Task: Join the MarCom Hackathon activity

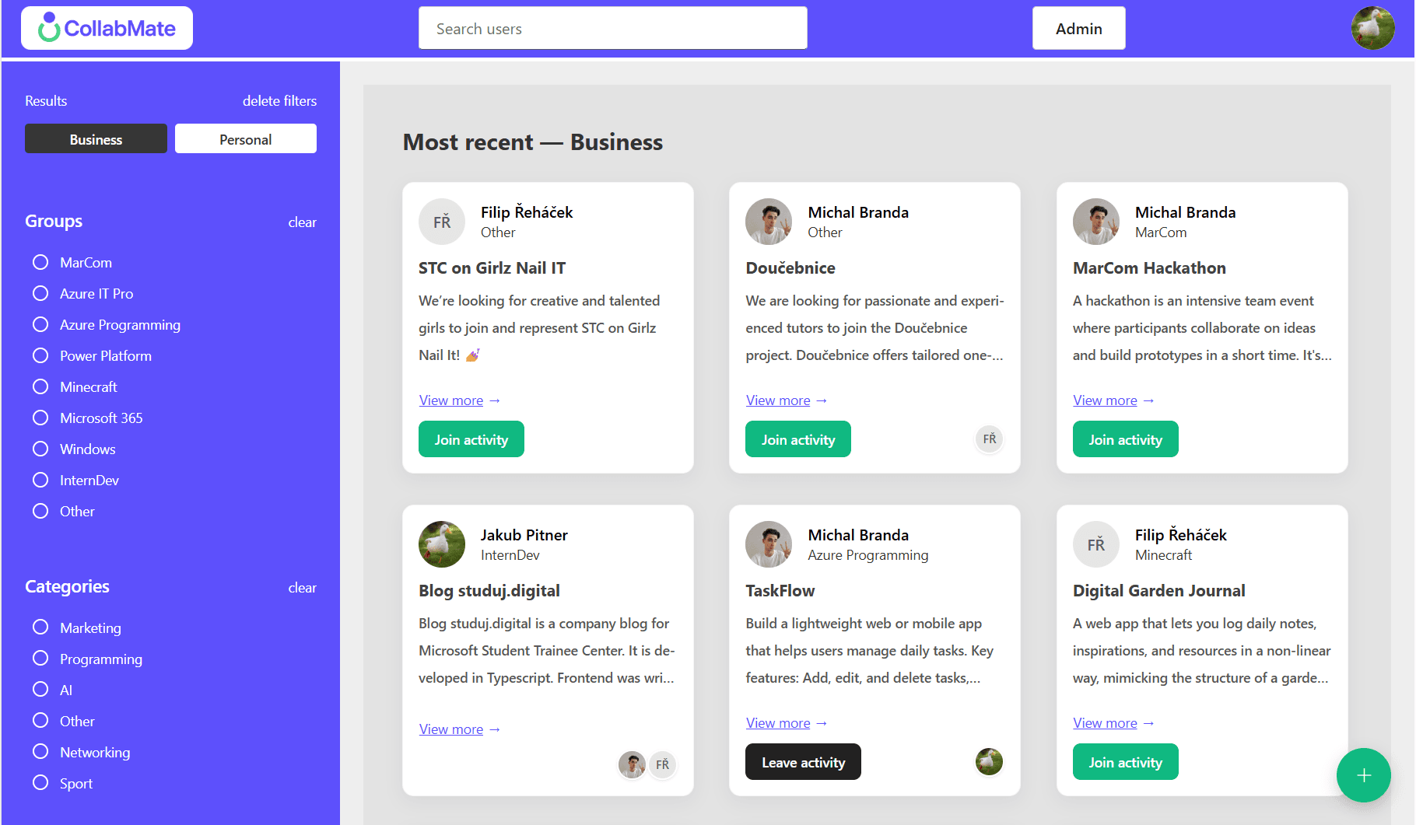Action: (1125, 439)
